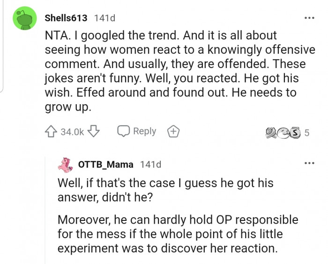Downvote the Shells613 comment
The width and height of the screenshot is (328, 264).
click(x=93, y=132)
